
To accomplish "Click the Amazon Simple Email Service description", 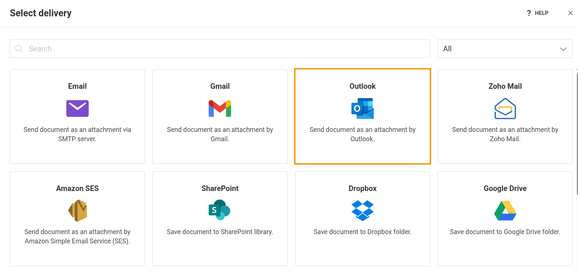I will pyautogui.click(x=78, y=236).
